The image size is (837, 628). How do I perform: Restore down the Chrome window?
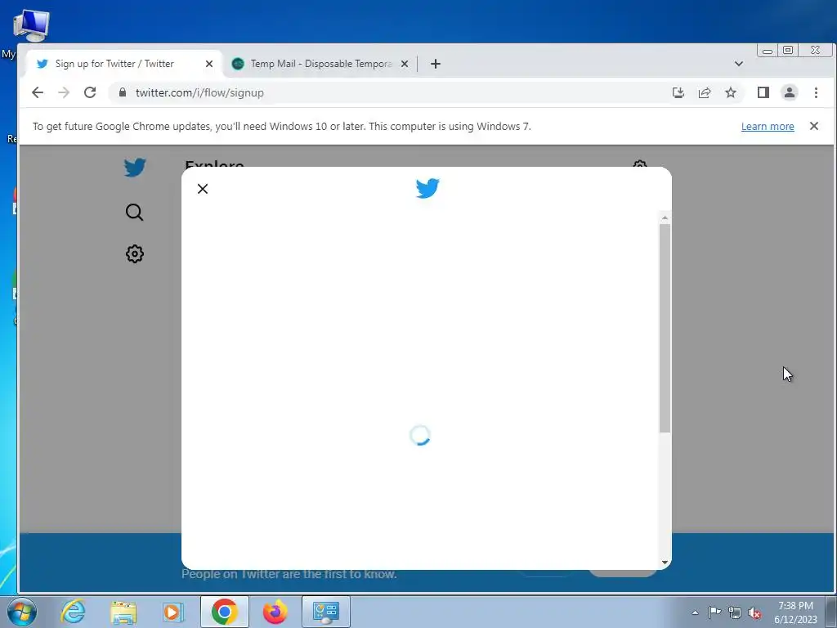(x=788, y=50)
